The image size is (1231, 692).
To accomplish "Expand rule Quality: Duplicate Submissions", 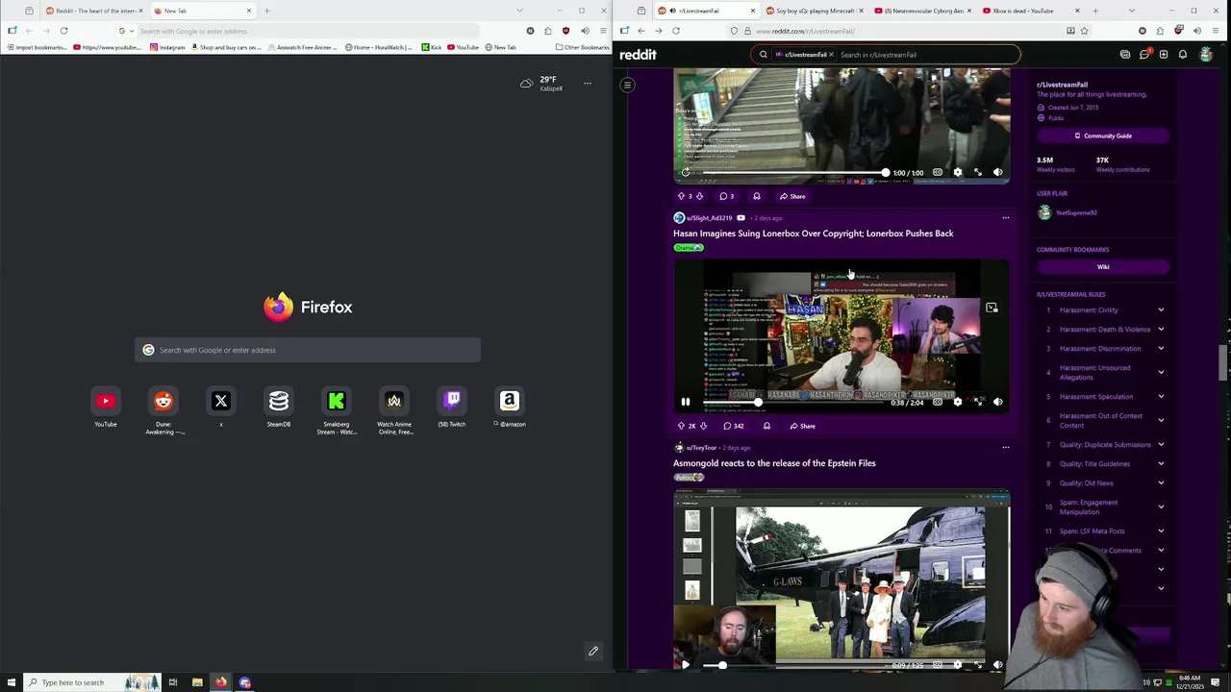I will point(1161,445).
